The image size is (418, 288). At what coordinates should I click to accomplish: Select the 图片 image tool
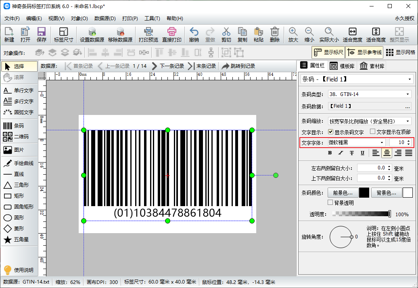[19, 150]
